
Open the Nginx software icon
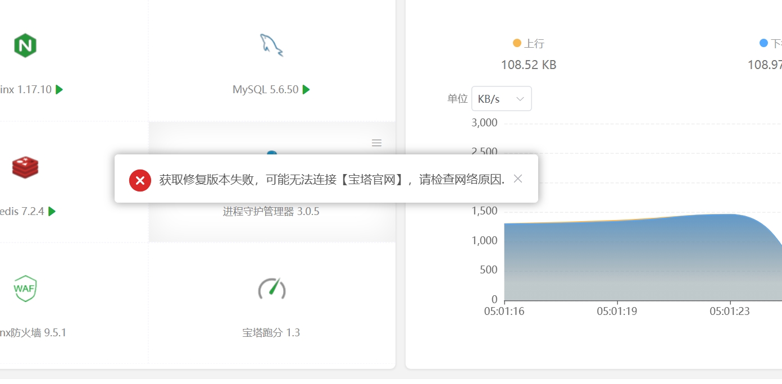click(25, 45)
